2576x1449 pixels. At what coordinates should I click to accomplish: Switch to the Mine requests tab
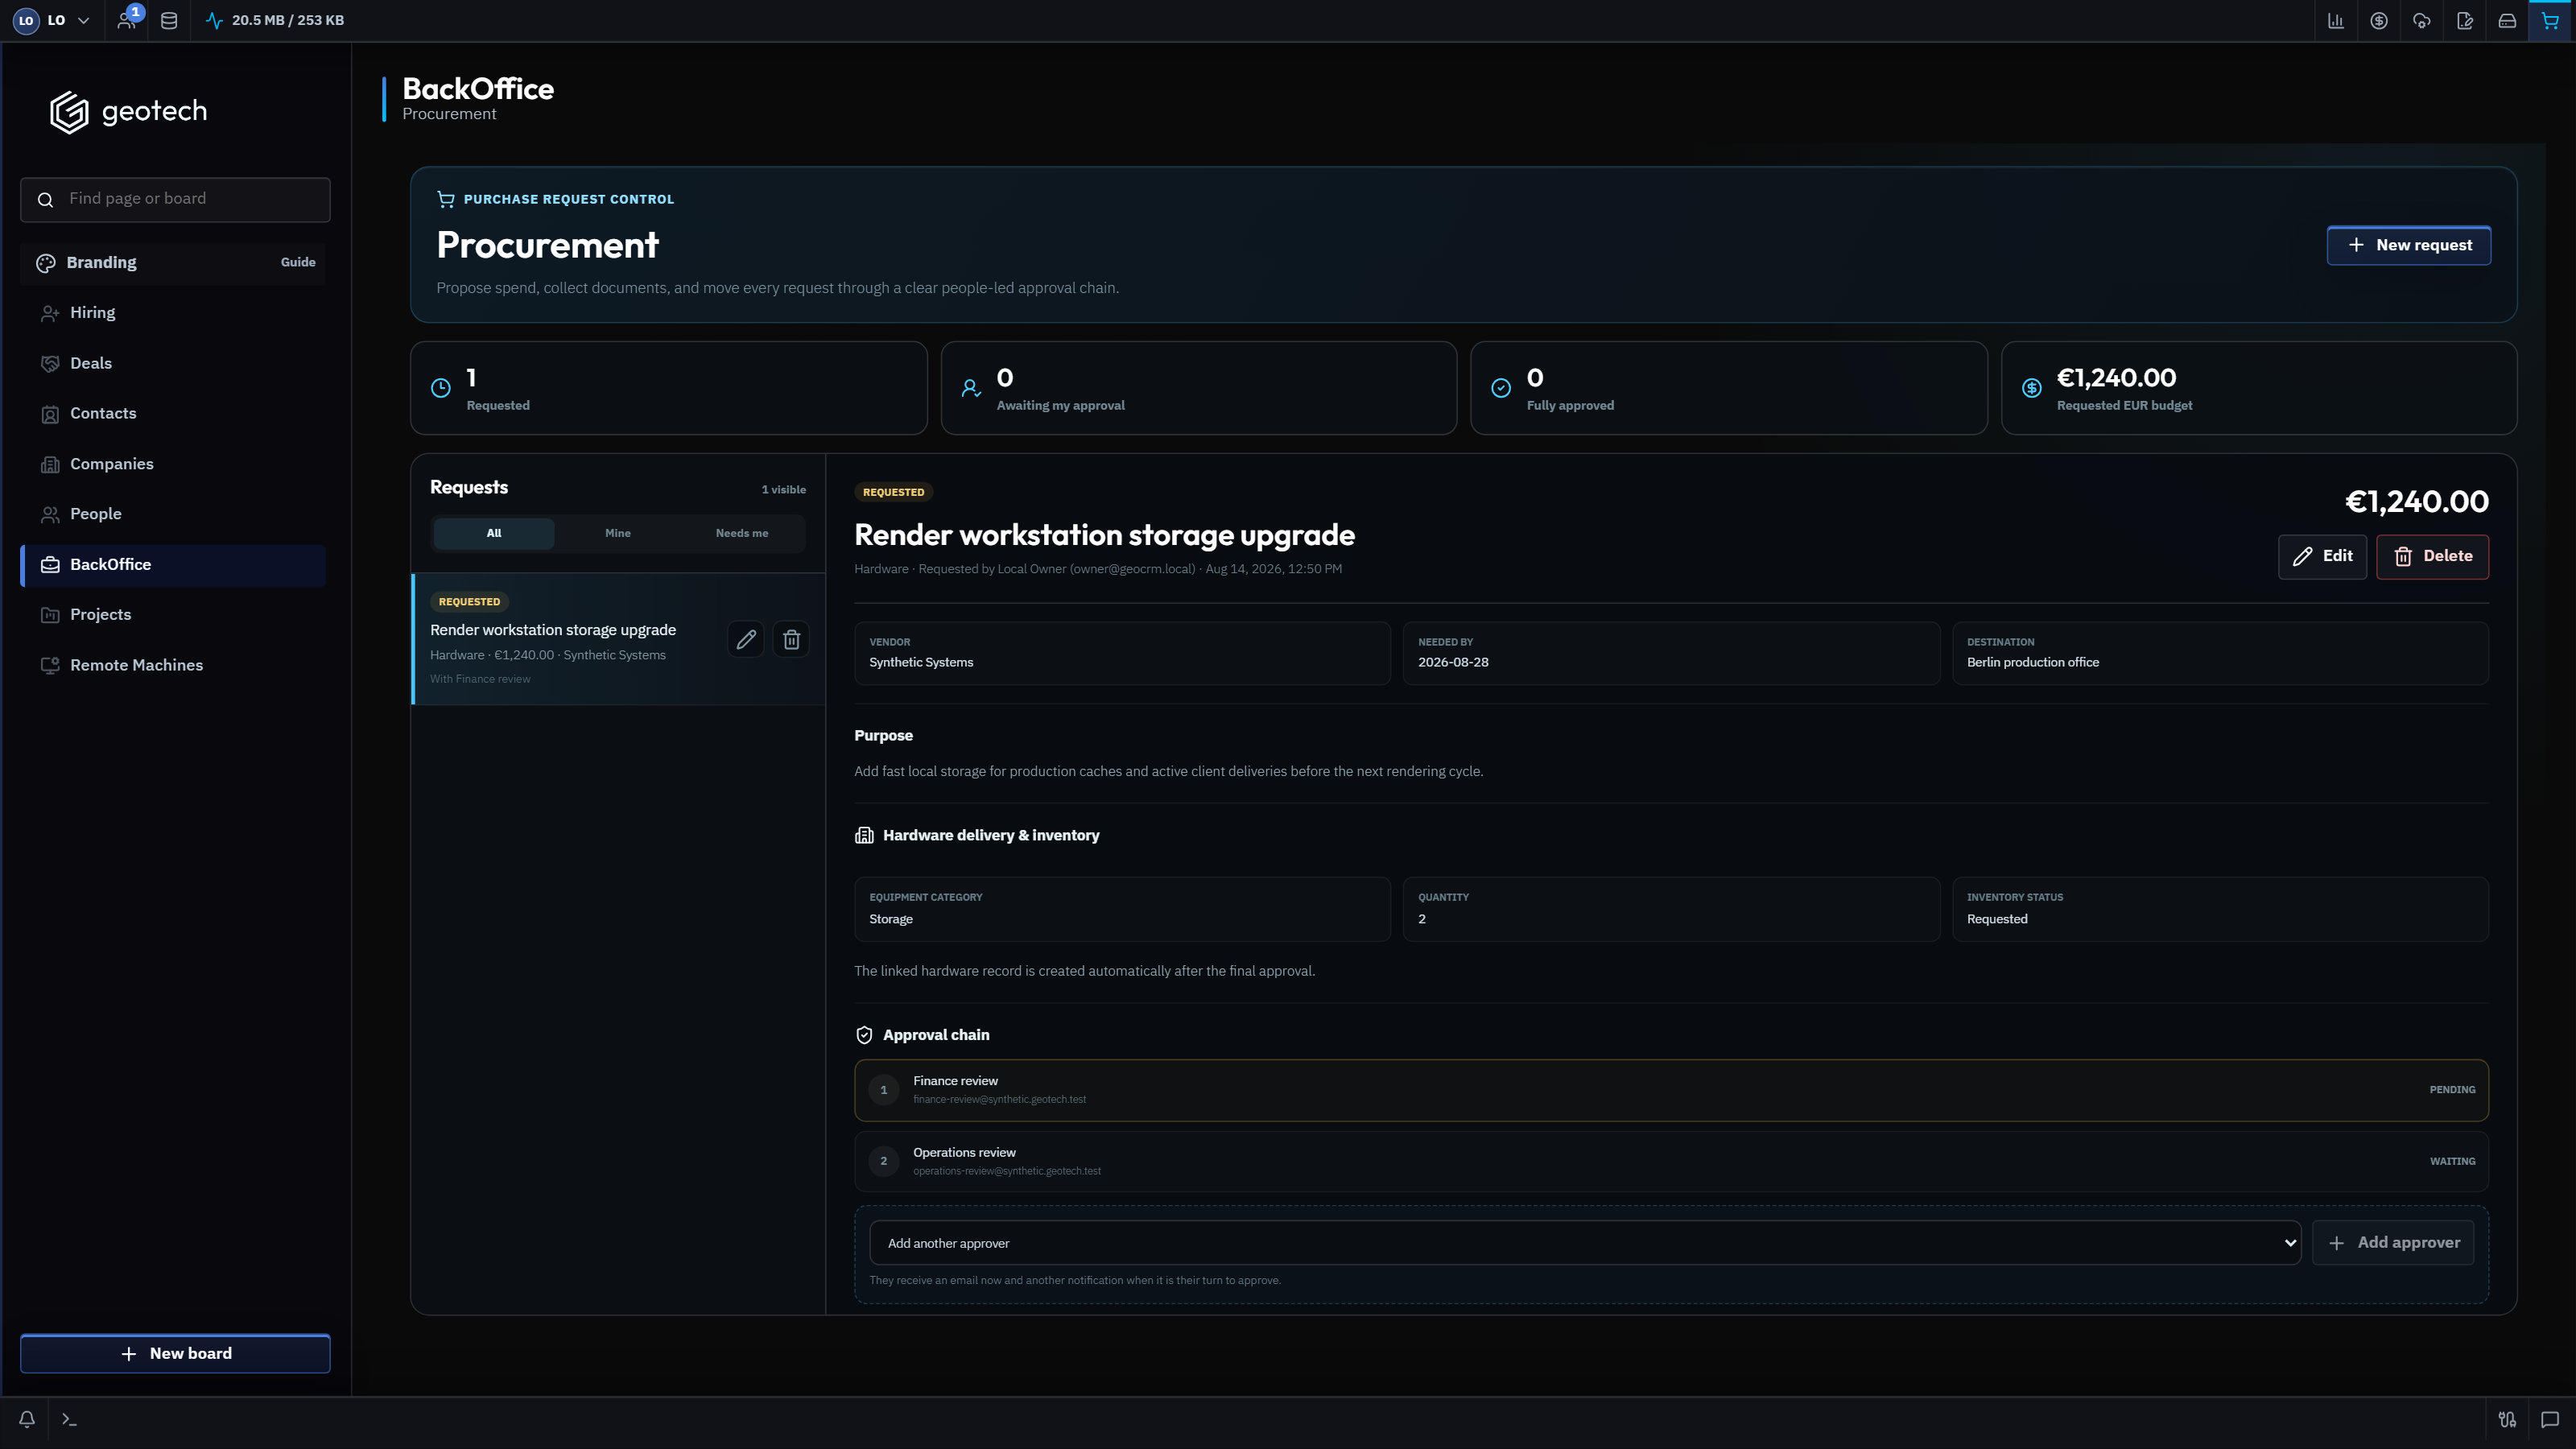tap(618, 533)
